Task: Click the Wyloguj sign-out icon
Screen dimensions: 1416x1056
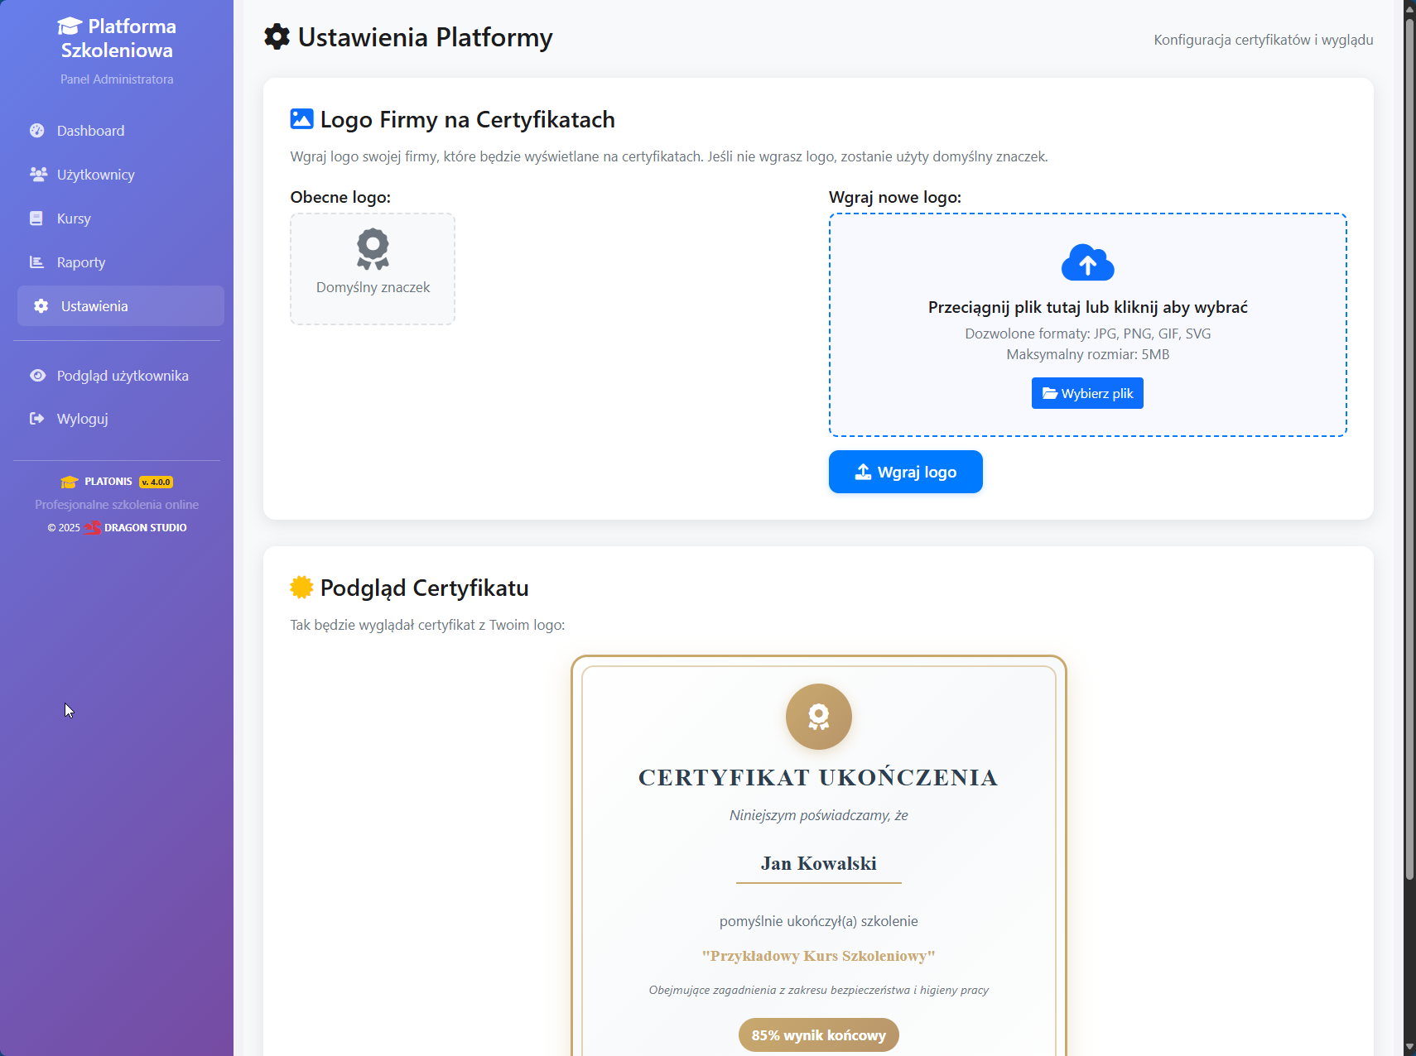Action: click(36, 419)
